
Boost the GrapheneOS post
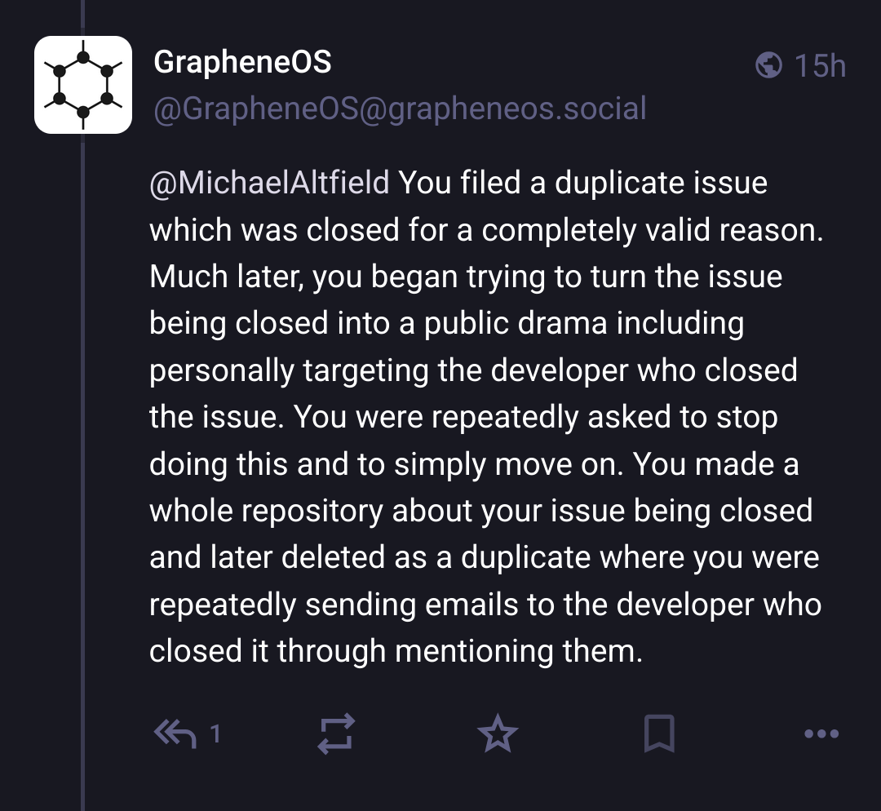tap(335, 733)
